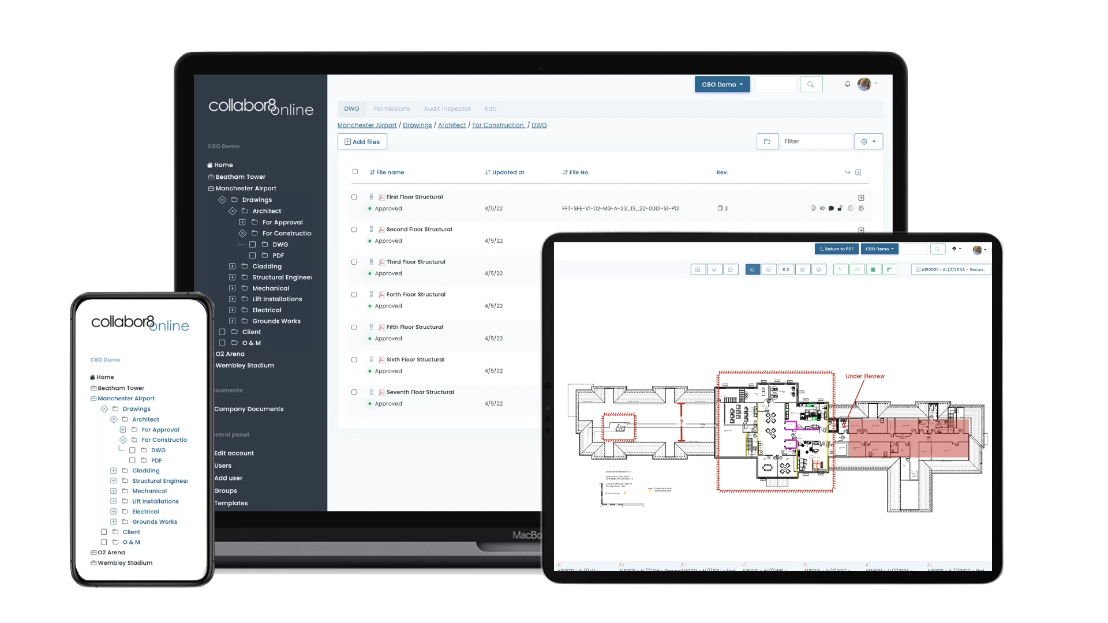The height and width of the screenshot is (623, 1108).
Task: Click the notification bell icon
Action: 848,84
